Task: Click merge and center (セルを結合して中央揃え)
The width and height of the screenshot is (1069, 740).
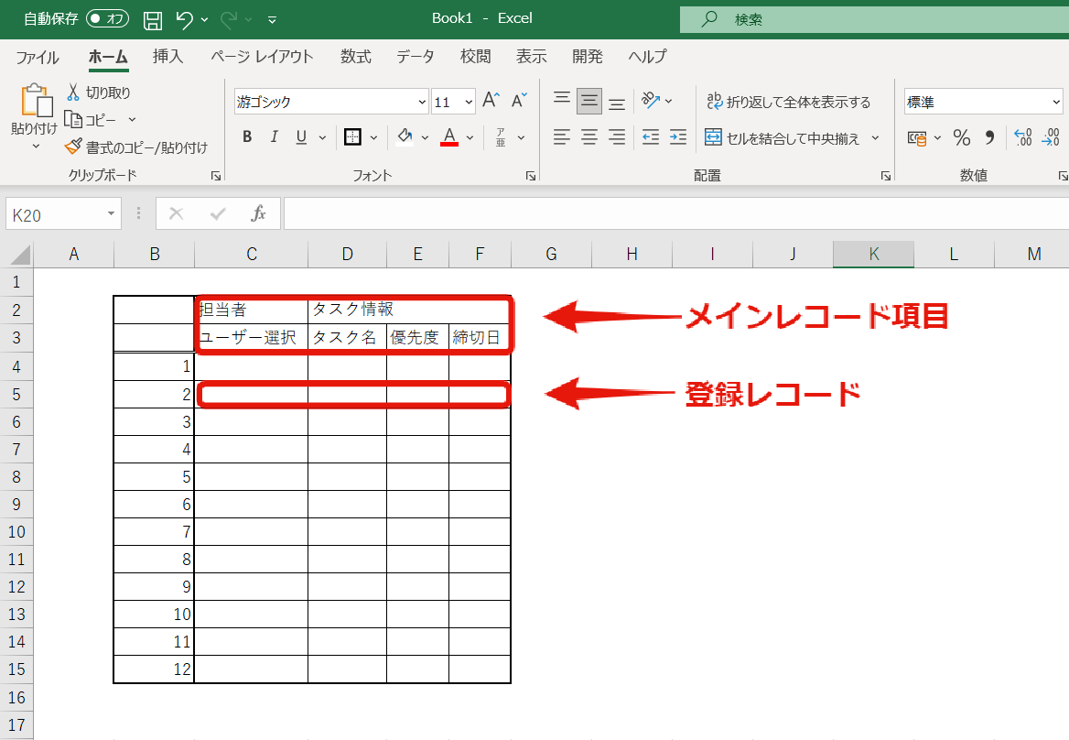Action: [x=783, y=137]
